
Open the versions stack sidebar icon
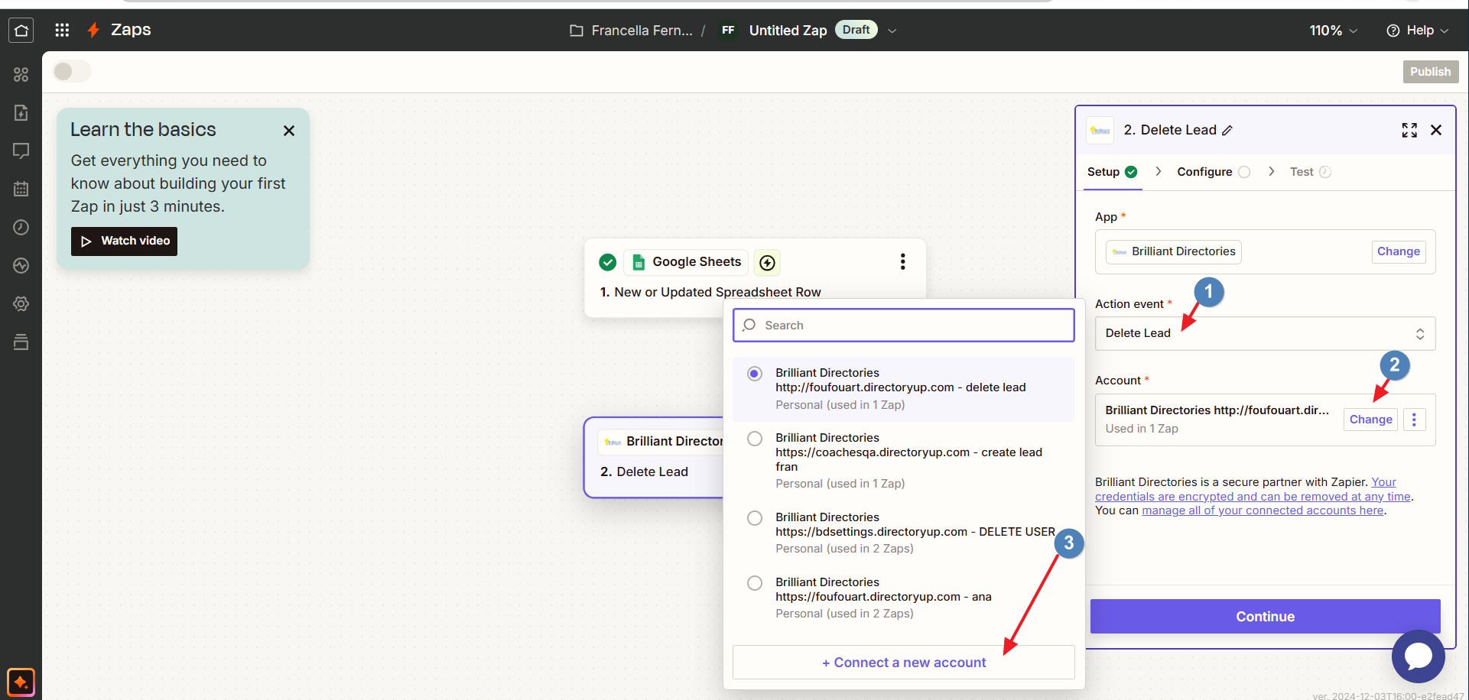21,342
